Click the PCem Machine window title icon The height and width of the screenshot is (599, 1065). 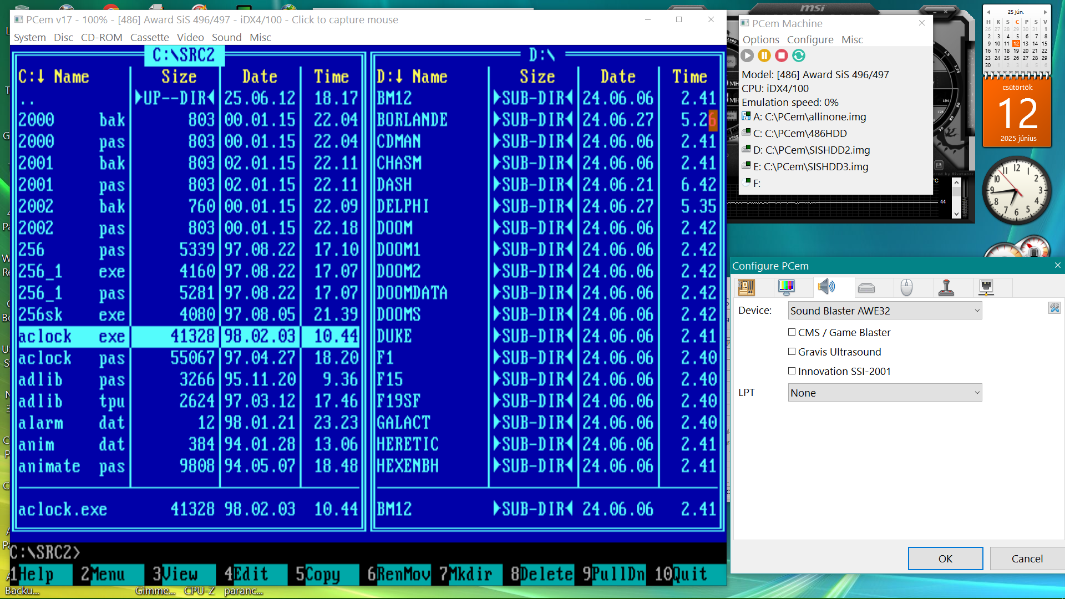745,23
